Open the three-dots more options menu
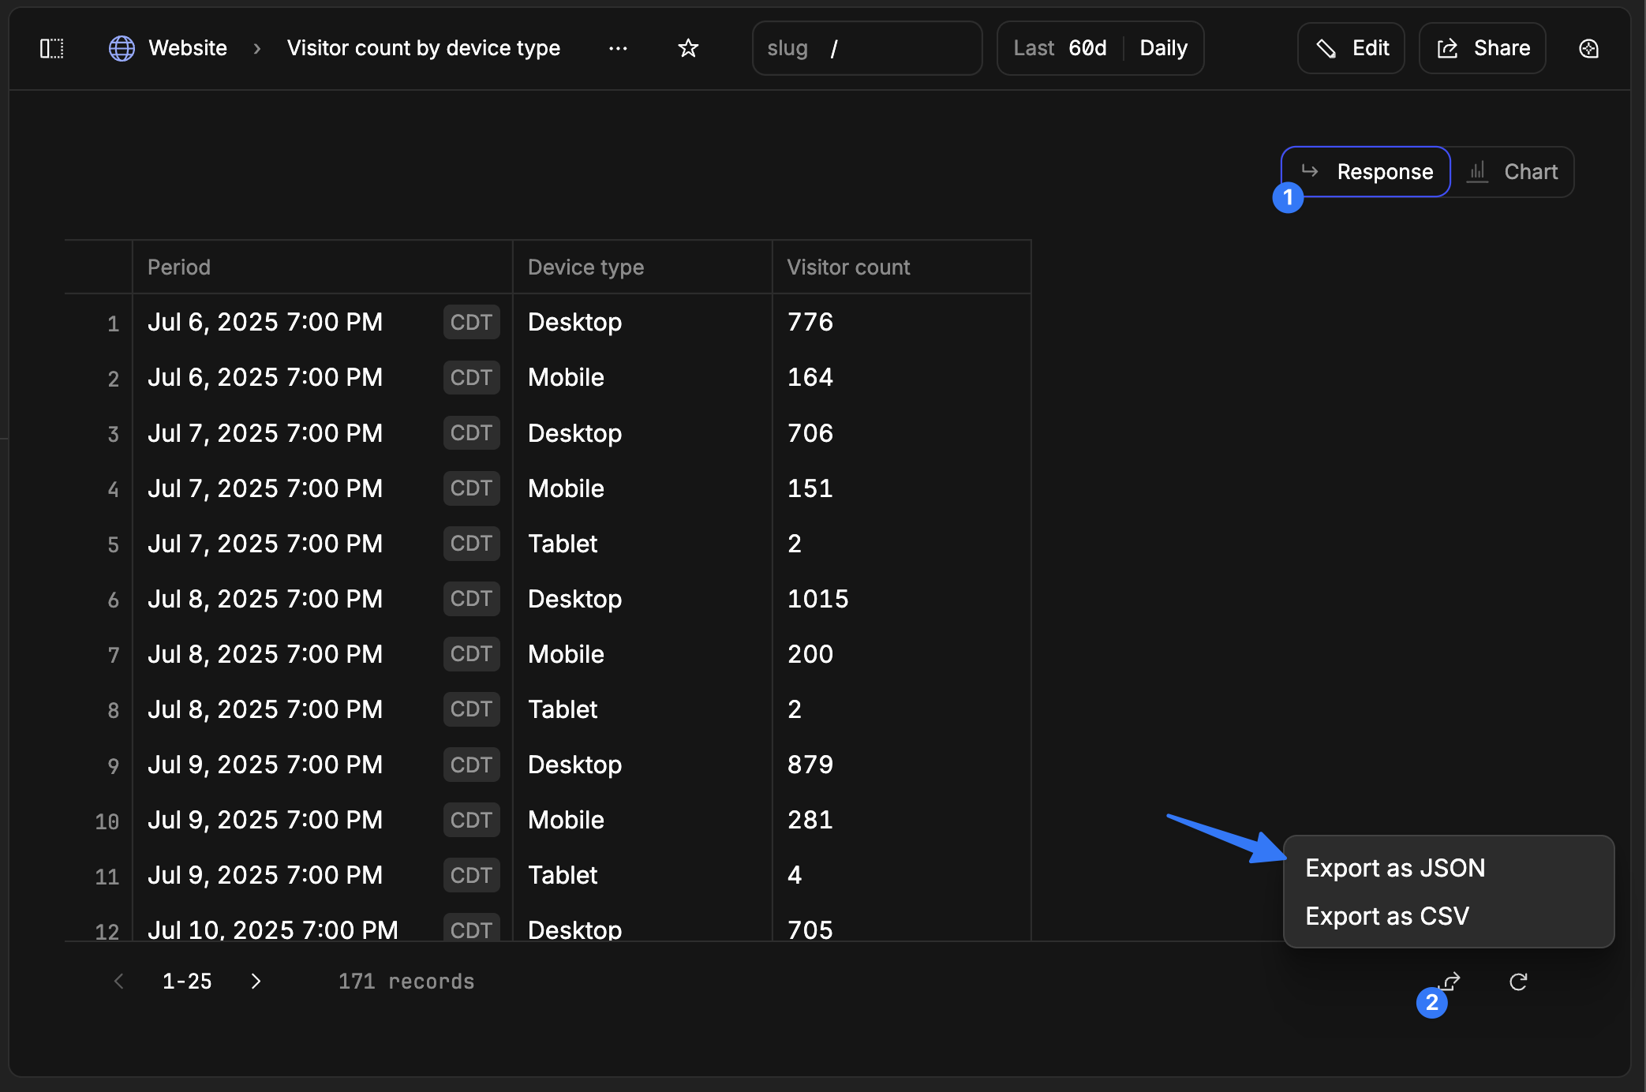Image resolution: width=1646 pixels, height=1092 pixels. tap(618, 48)
